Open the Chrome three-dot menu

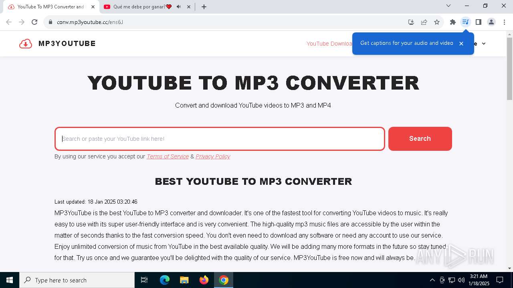[504, 22]
